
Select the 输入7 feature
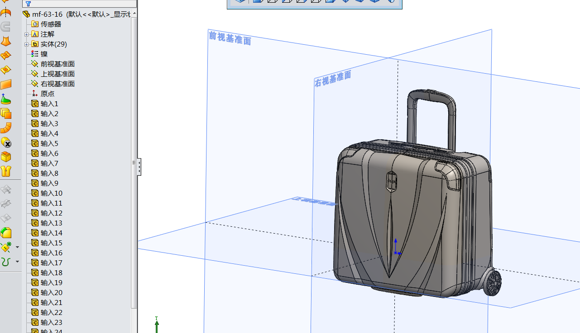(x=45, y=164)
